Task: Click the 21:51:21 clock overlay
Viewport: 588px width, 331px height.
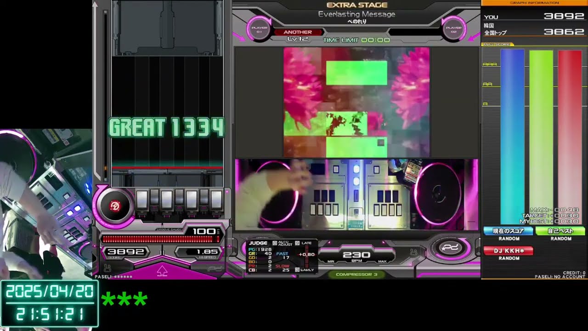Action: click(50, 314)
